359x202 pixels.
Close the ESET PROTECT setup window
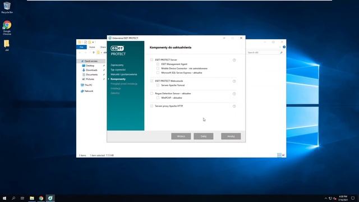pyautogui.click(x=241, y=38)
